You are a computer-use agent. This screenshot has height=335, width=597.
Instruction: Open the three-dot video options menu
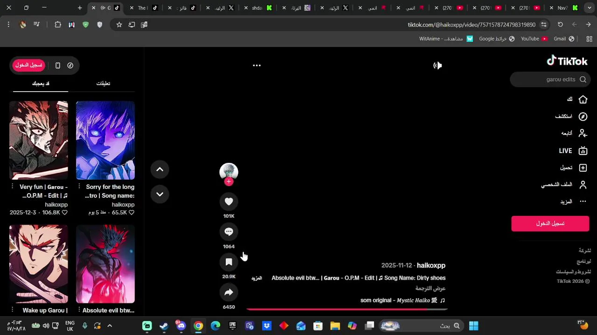(x=257, y=66)
